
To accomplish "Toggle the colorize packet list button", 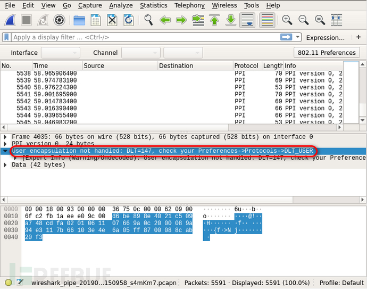I will coord(268,20).
